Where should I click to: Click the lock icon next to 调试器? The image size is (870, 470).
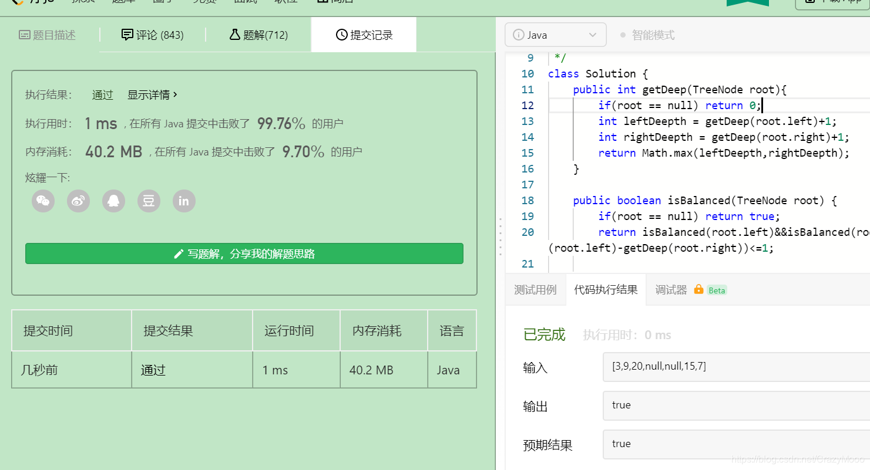click(x=698, y=289)
